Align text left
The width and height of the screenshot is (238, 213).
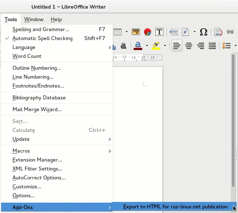[177, 46]
